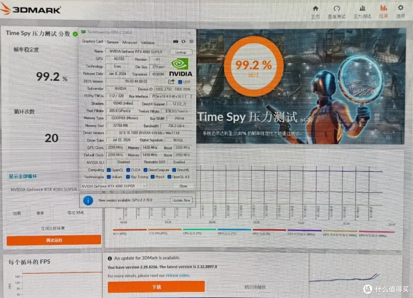Click the BIOS Version field
The height and width of the screenshot is (298, 413).
click(136, 81)
